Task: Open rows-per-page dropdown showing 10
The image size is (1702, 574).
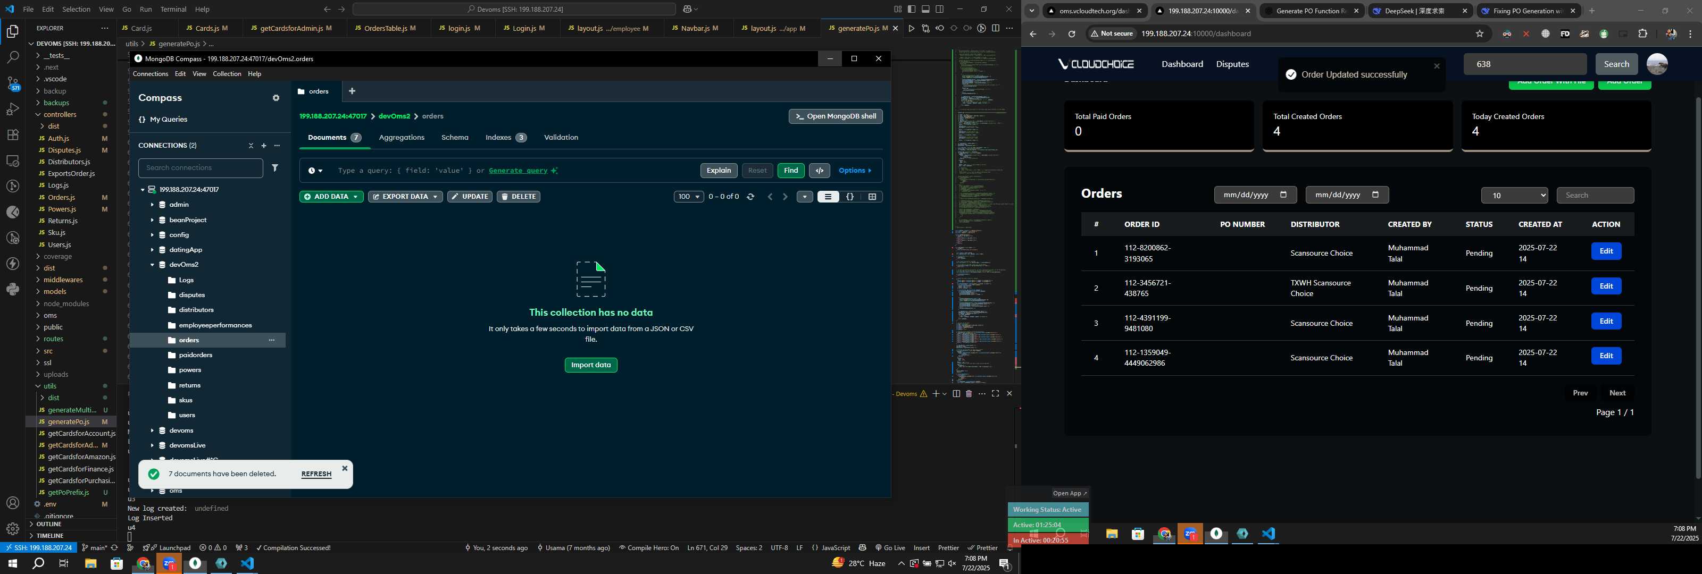Action: [1514, 196]
